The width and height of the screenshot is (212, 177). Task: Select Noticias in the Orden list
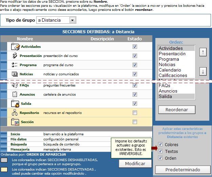click(176, 64)
